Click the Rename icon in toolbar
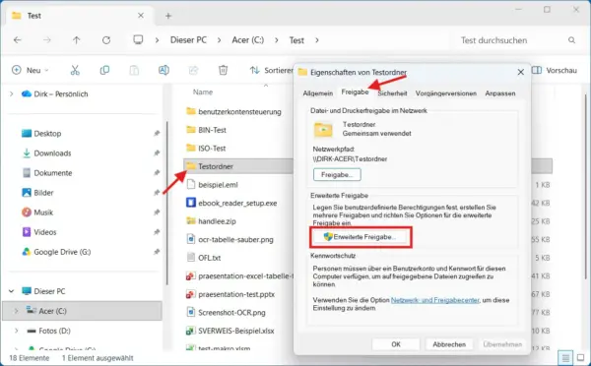 click(164, 70)
